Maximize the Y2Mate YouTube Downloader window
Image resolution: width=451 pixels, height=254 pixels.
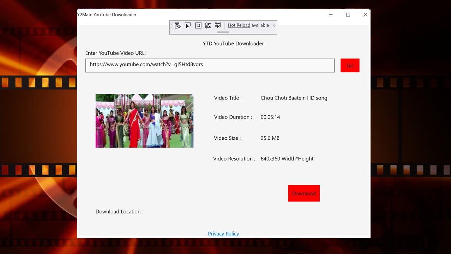348,14
